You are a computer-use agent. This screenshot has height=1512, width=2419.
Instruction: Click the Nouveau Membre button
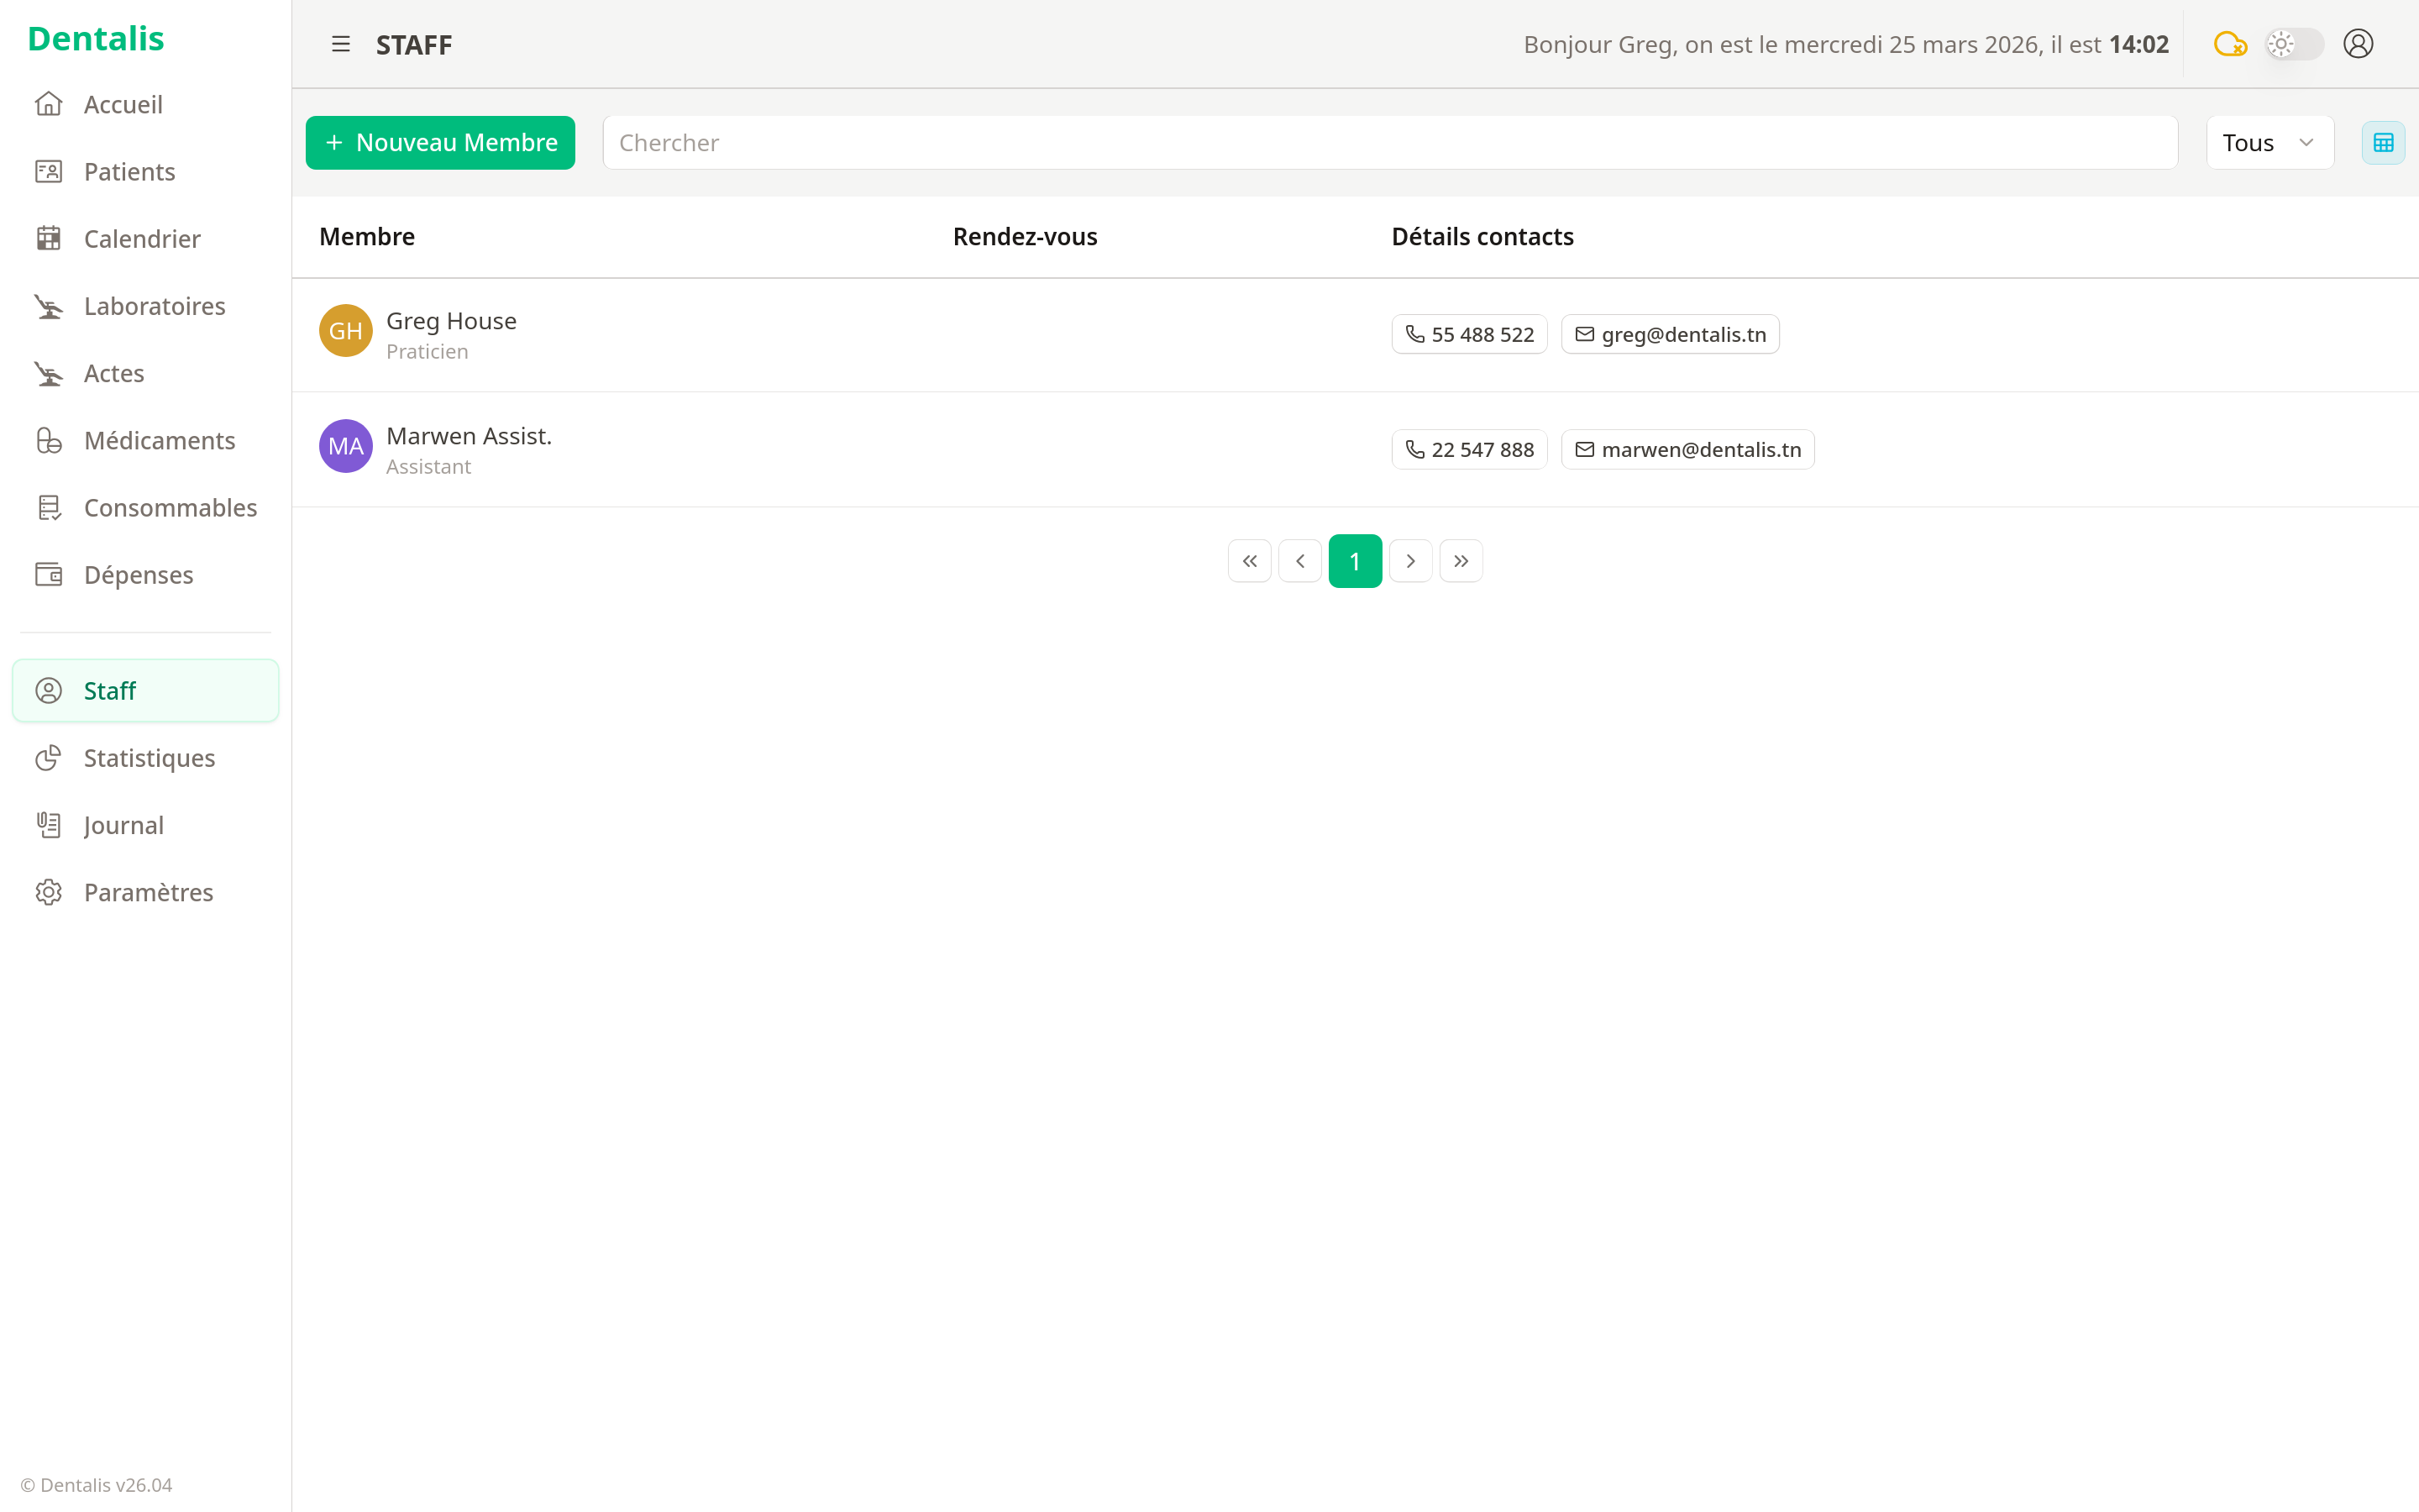pyautogui.click(x=440, y=143)
